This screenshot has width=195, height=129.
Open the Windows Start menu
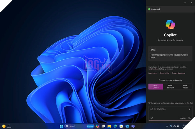point(61,126)
